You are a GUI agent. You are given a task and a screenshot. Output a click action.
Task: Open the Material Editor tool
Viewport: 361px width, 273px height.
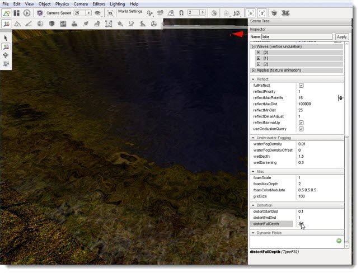[40, 23]
